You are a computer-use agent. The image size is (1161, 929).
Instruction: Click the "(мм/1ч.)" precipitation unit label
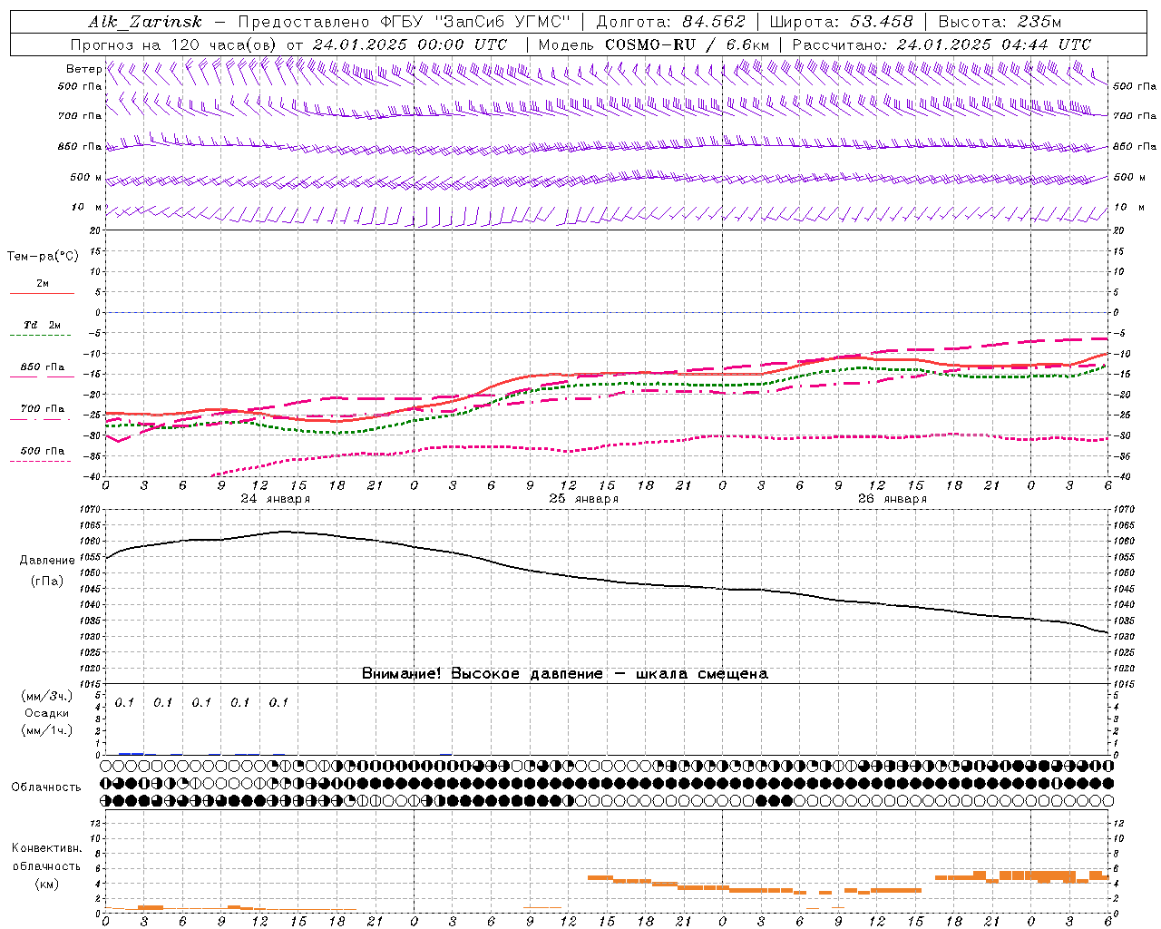47,730
